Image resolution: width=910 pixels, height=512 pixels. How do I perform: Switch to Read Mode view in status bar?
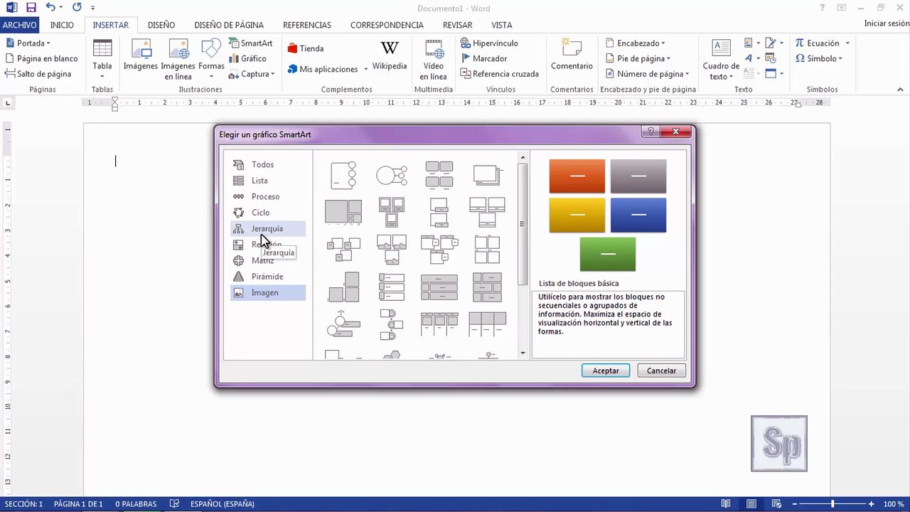(x=725, y=504)
